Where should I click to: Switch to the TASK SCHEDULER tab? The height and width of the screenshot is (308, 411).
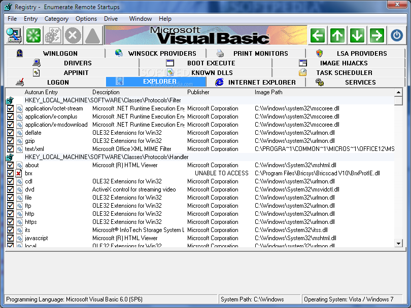pos(339,73)
